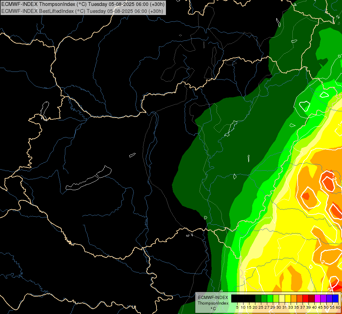Select the purple 45–50 legend swatch
The height and width of the screenshot is (314, 342).
coord(323,299)
